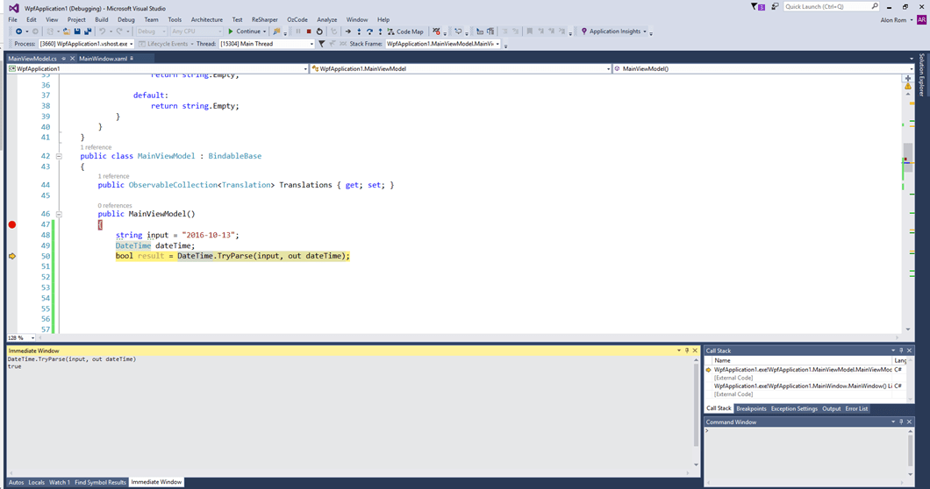The height and width of the screenshot is (489, 930).
Task: Open the Find Symbol Results tab
Action: [100, 482]
